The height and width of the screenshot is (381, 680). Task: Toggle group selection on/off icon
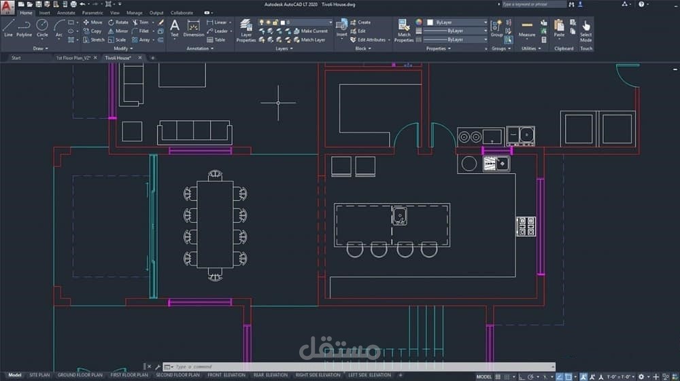(508, 40)
